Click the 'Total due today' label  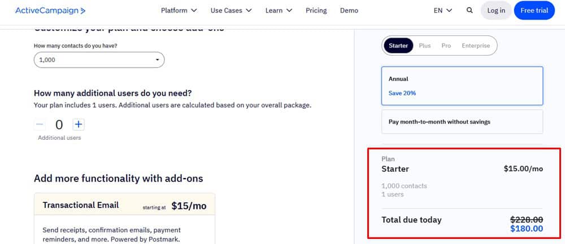(x=411, y=220)
